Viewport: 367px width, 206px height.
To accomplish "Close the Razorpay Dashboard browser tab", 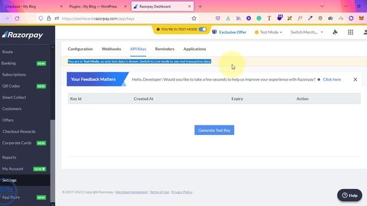I will coord(189,6).
